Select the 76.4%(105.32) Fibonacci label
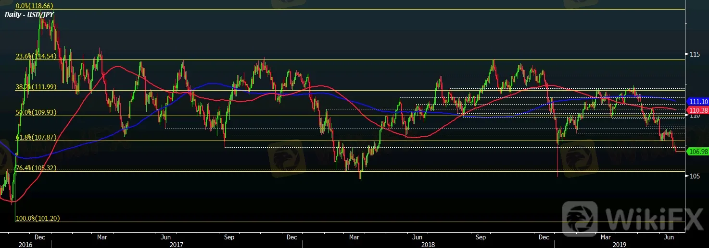This screenshot has height=248, width=709. pos(36,168)
